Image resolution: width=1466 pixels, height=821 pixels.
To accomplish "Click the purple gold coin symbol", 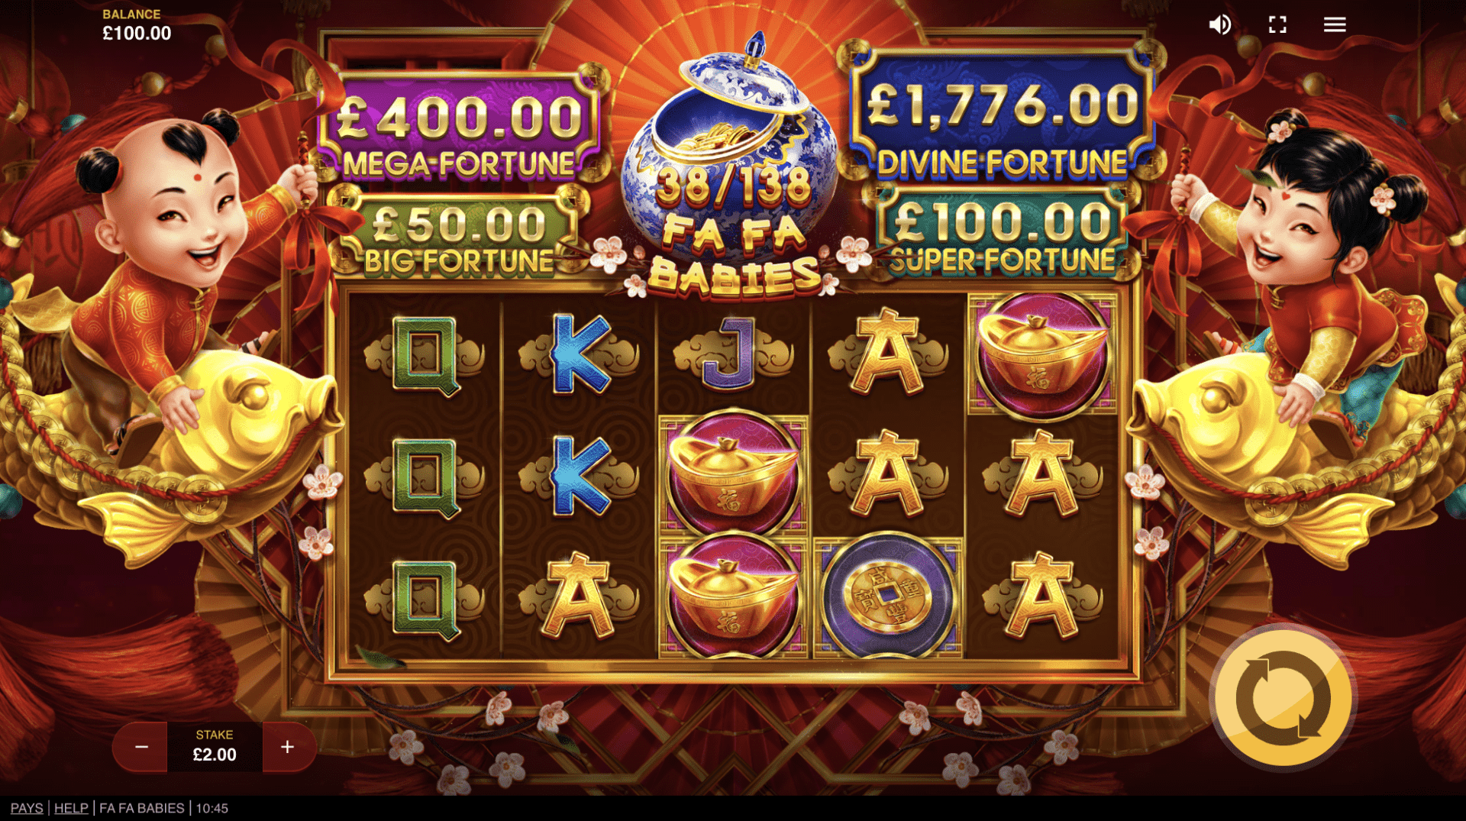I will tap(888, 597).
